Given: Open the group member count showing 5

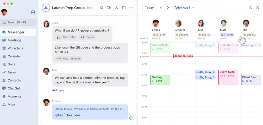Looking at the screenshot, I should 89,8.
